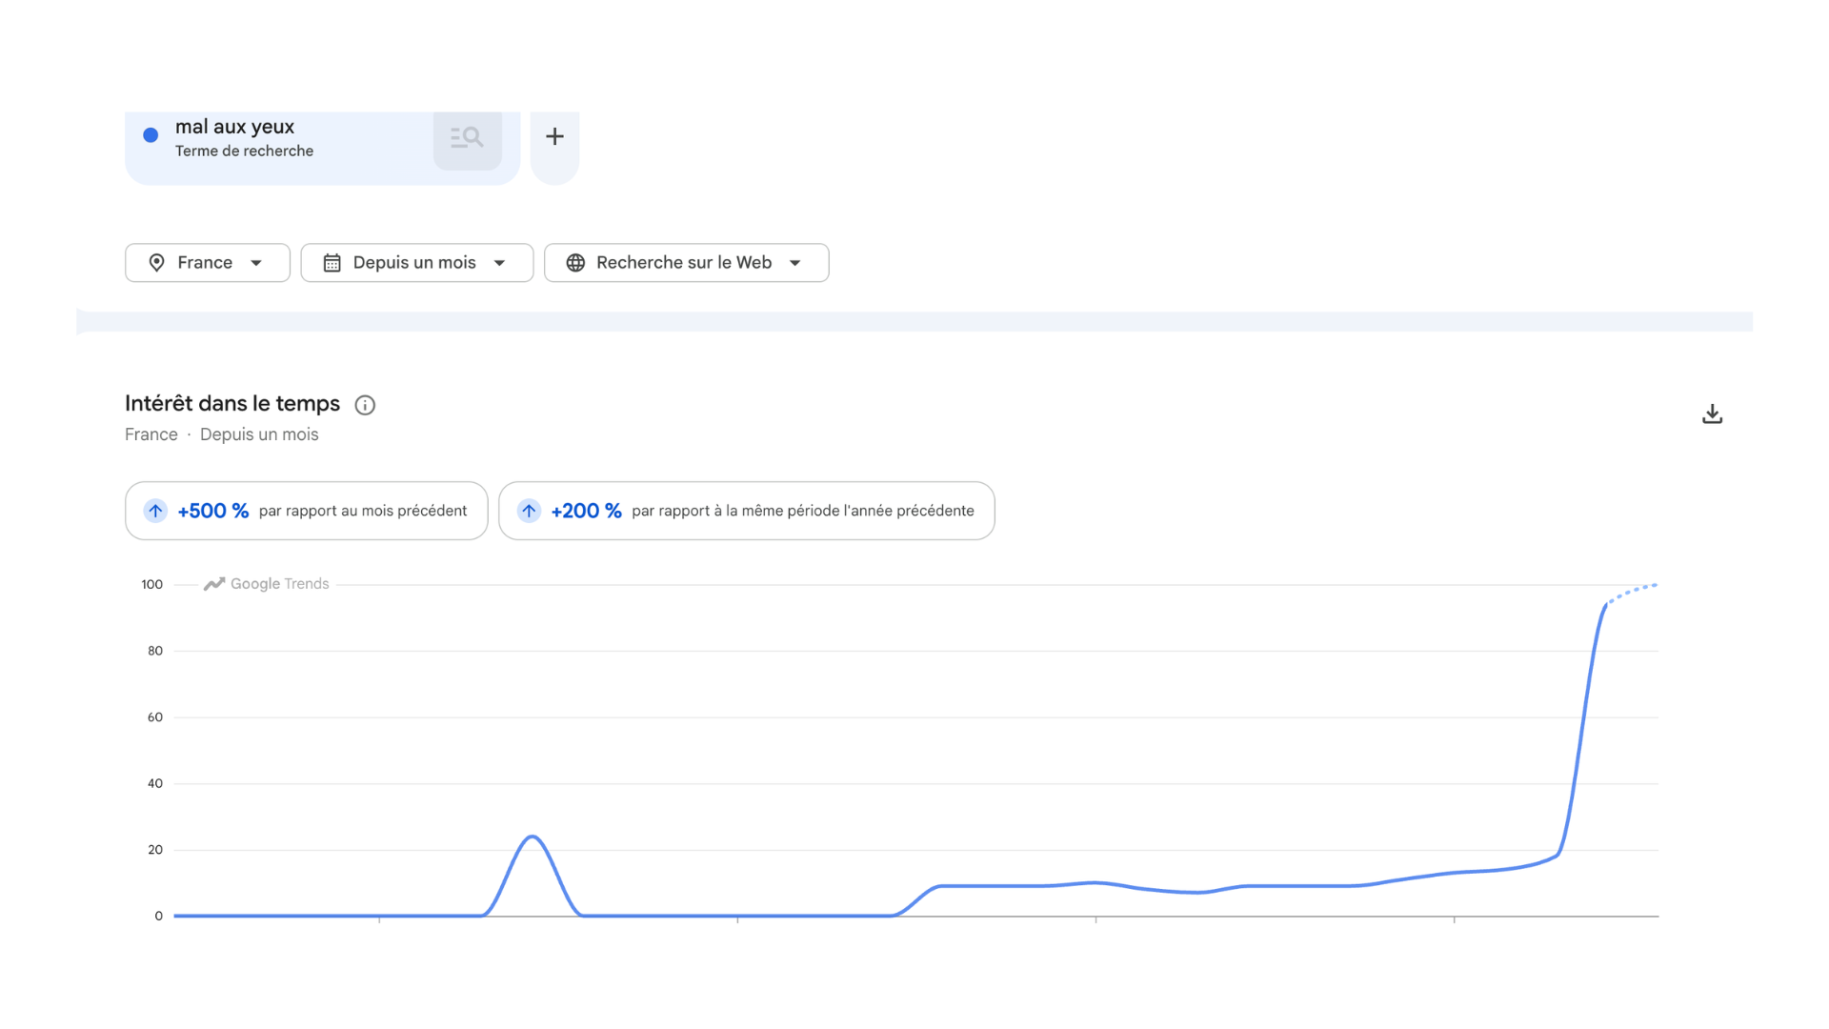Click the blue color dot of mal aux yeux
This screenshot has width=1829, height=1029.
coord(151,135)
